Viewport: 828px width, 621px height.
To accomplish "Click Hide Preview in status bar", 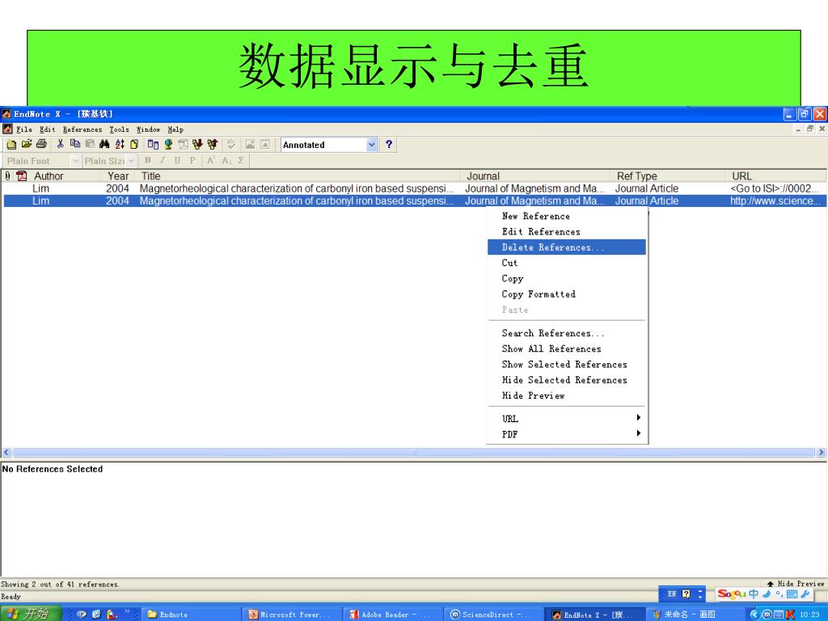I will pyautogui.click(x=796, y=584).
